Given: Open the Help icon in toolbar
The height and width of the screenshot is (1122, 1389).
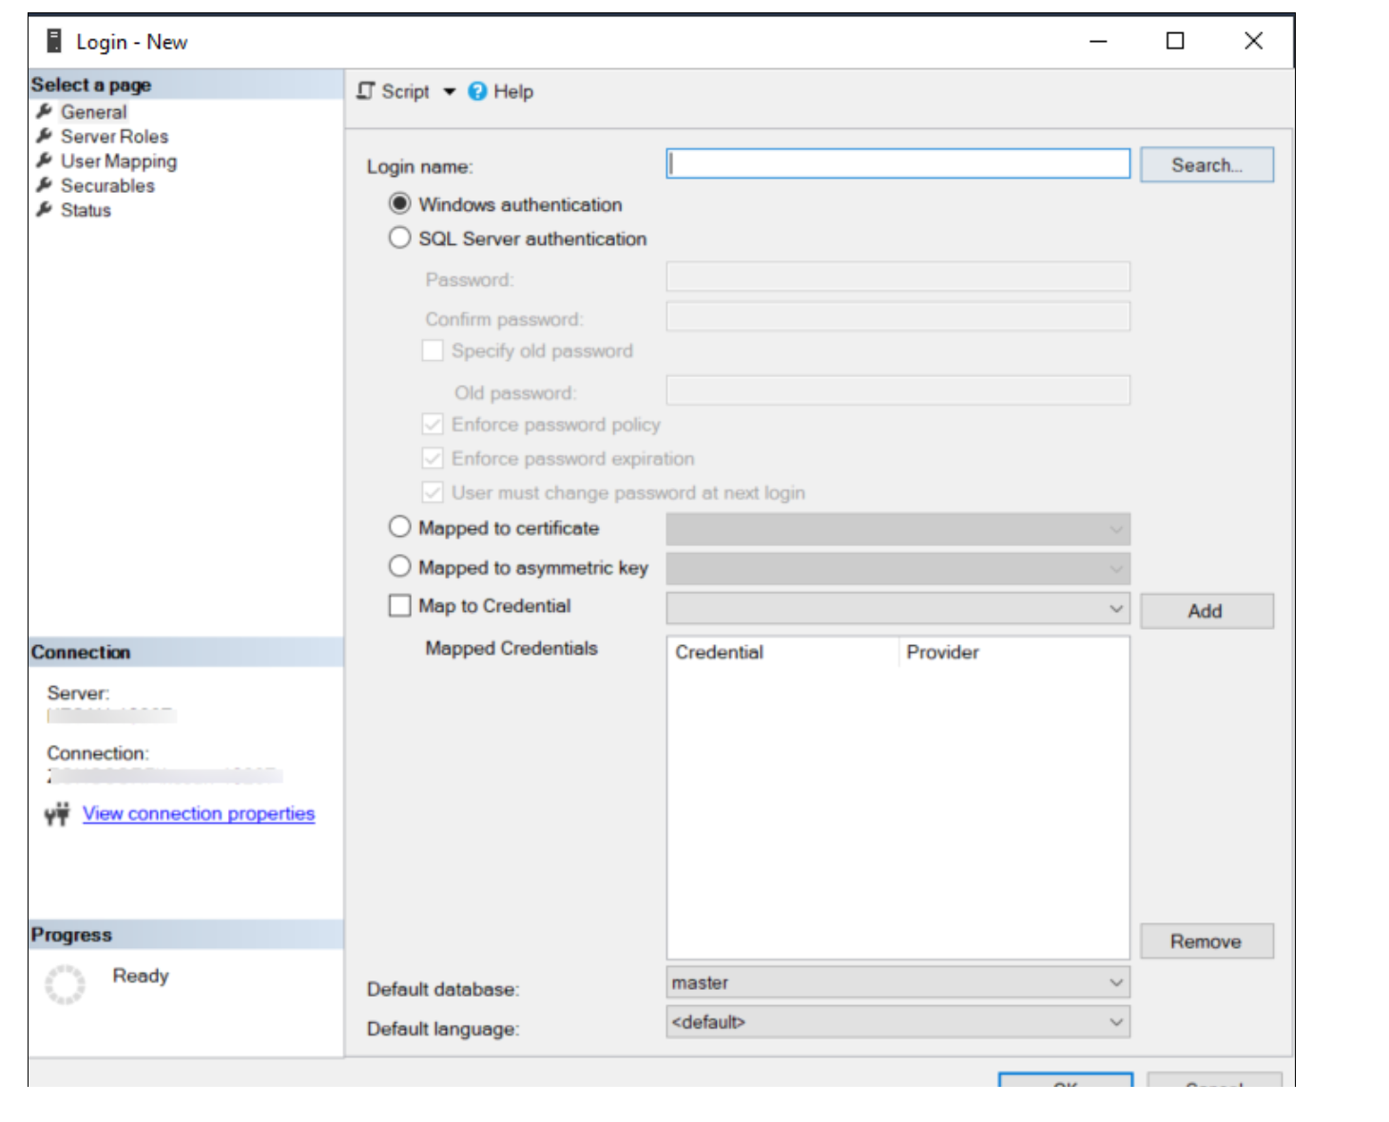Looking at the screenshot, I should point(477,91).
